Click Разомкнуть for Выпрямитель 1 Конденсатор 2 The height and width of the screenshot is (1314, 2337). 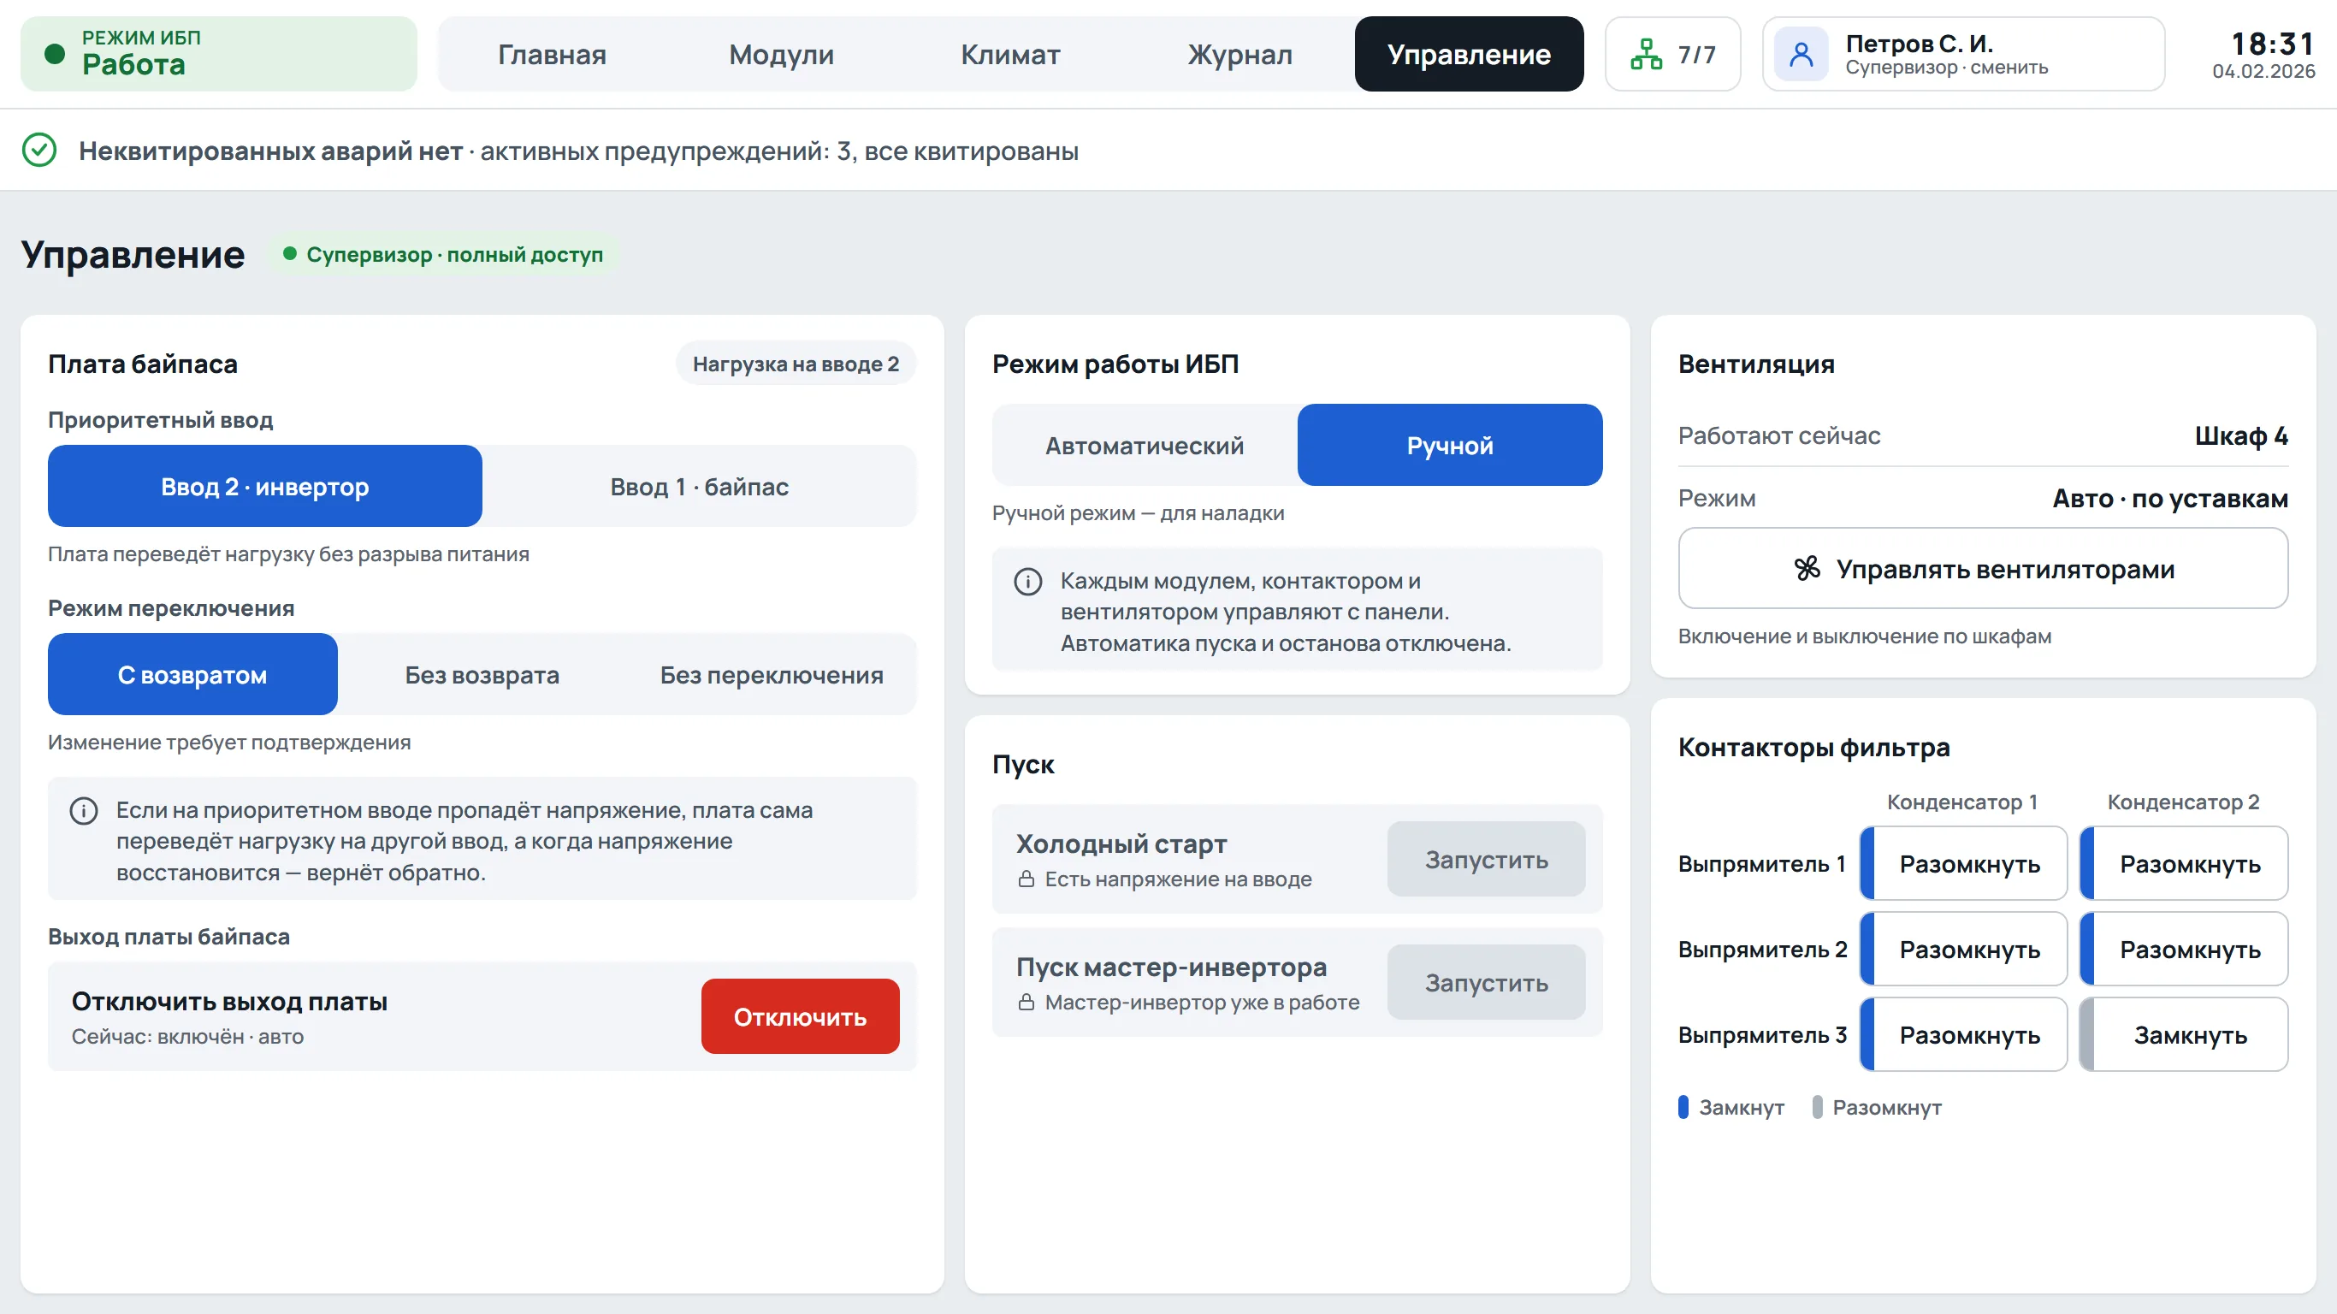[x=2184, y=863]
